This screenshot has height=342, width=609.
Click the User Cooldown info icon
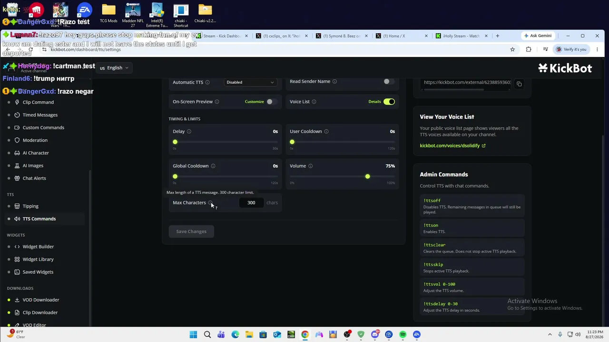click(326, 132)
